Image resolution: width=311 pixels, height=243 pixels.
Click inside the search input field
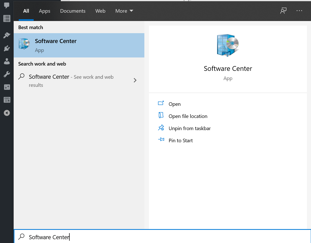click(101, 236)
